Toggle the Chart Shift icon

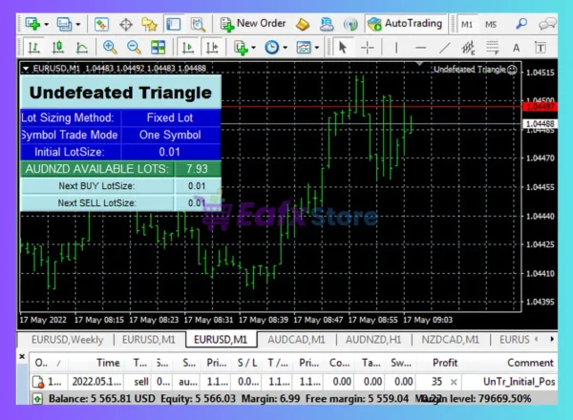point(212,48)
